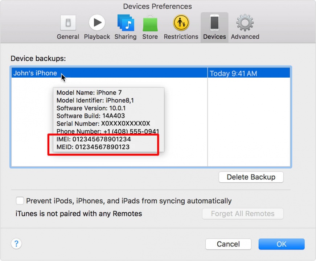This screenshot has height=261, width=316.
Task: Open the Advanced gear icon
Action: pos(245,22)
